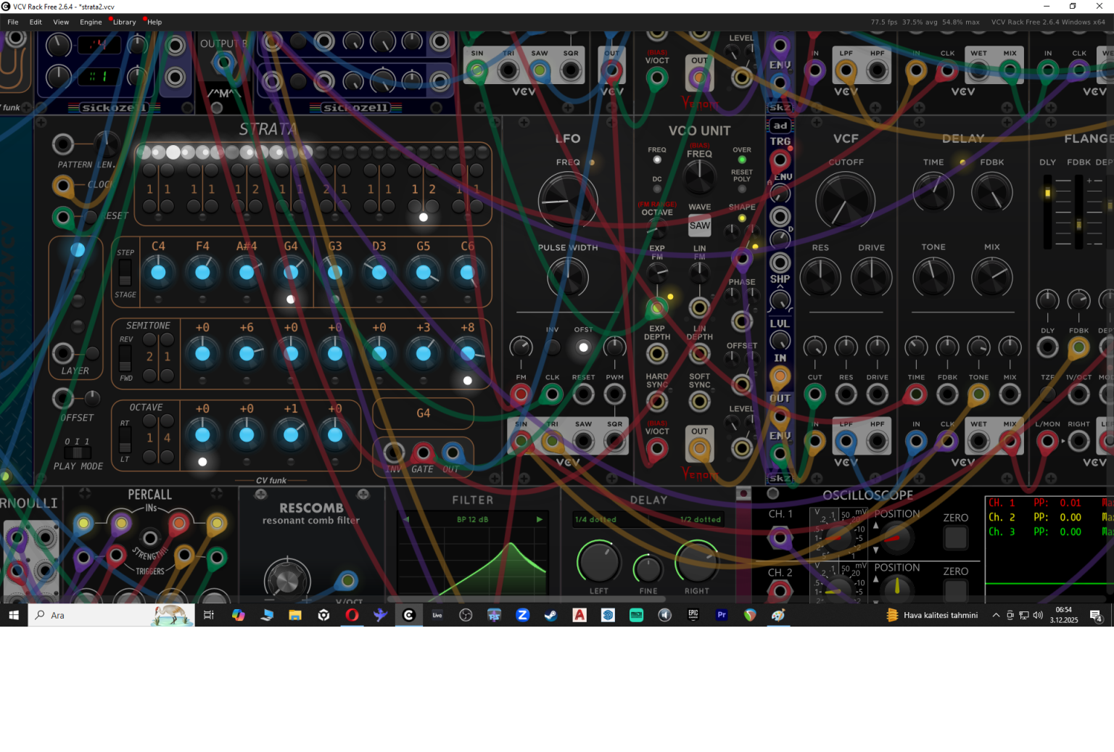Image resolution: width=1114 pixels, height=752 pixels.
Task: Show hidden system tray icons
Action: pyautogui.click(x=996, y=615)
